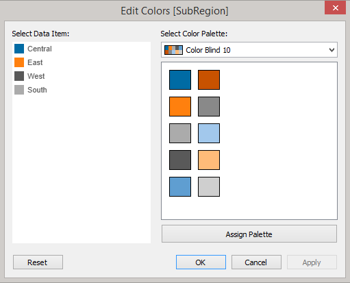
Task: Select the medium gray palette swatch
Action: [209, 106]
